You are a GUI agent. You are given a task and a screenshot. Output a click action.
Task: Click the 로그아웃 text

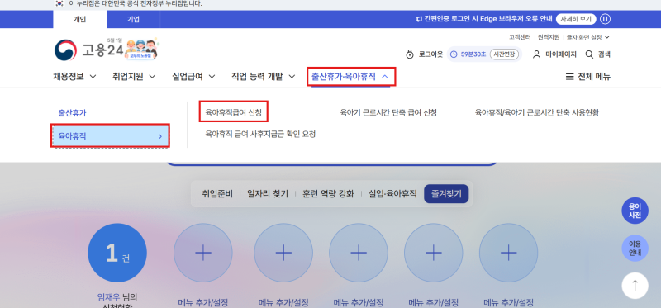click(x=430, y=54)
